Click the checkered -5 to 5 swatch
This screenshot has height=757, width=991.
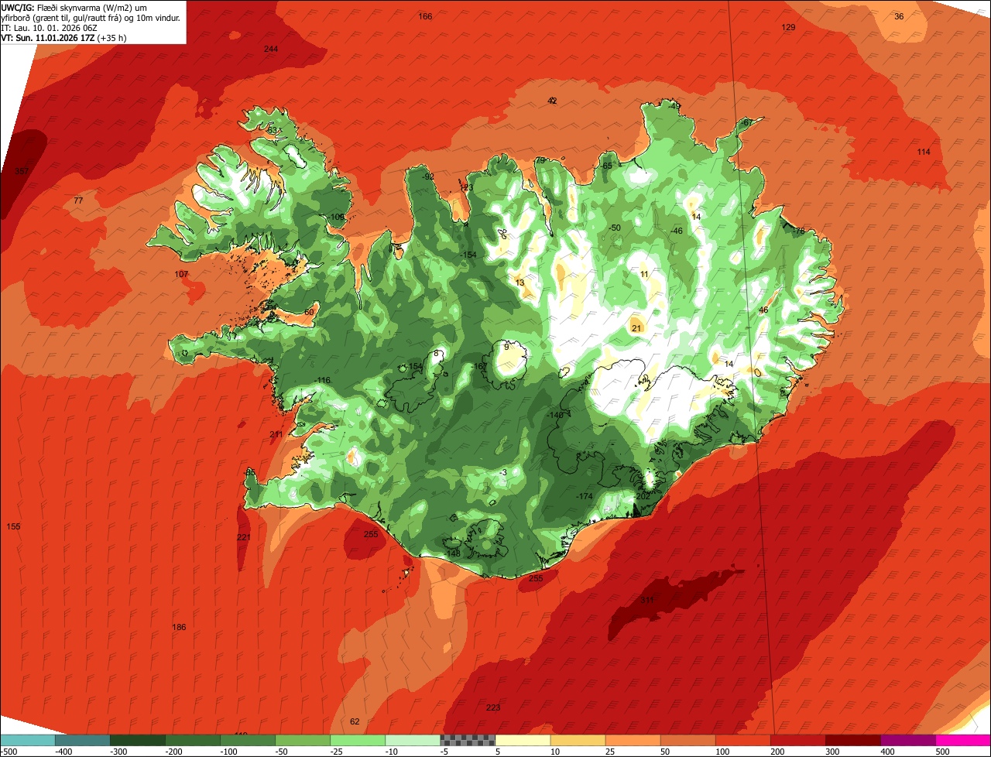pos(468,740)
